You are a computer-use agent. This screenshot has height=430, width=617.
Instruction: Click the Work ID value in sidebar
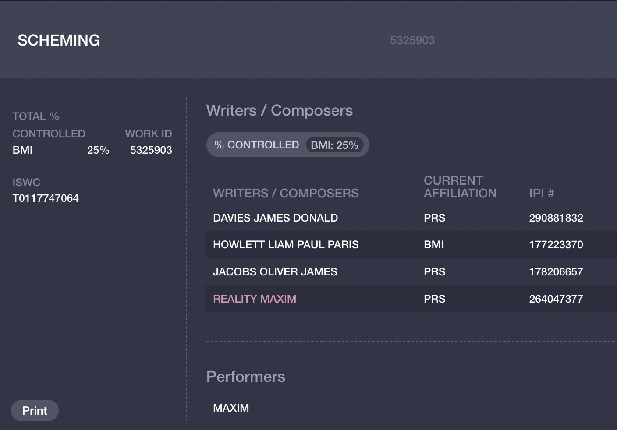pyautogui.click(x=151, y=150)
